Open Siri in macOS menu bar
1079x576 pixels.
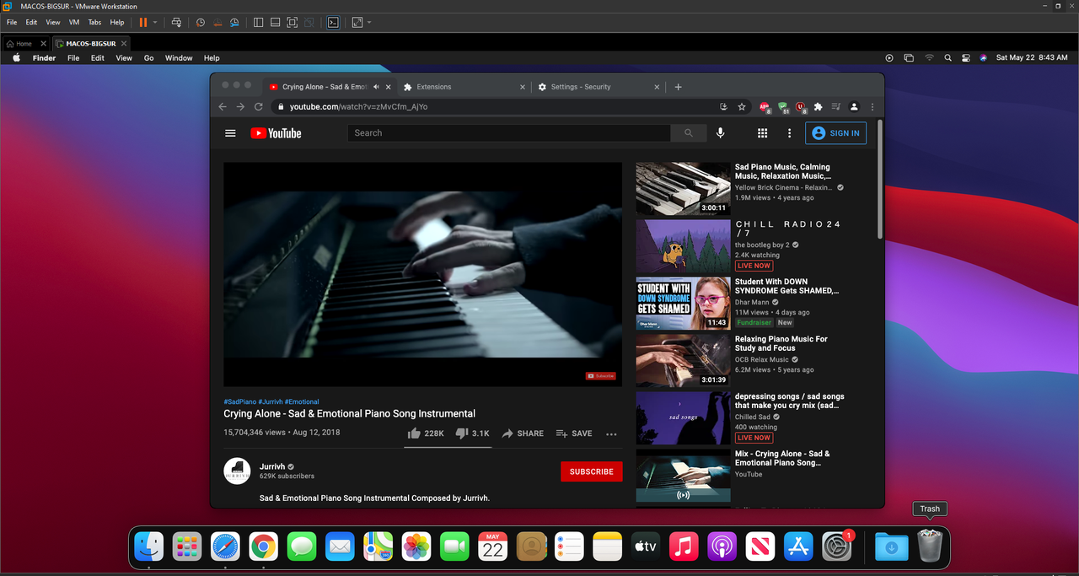coord(983,58)
